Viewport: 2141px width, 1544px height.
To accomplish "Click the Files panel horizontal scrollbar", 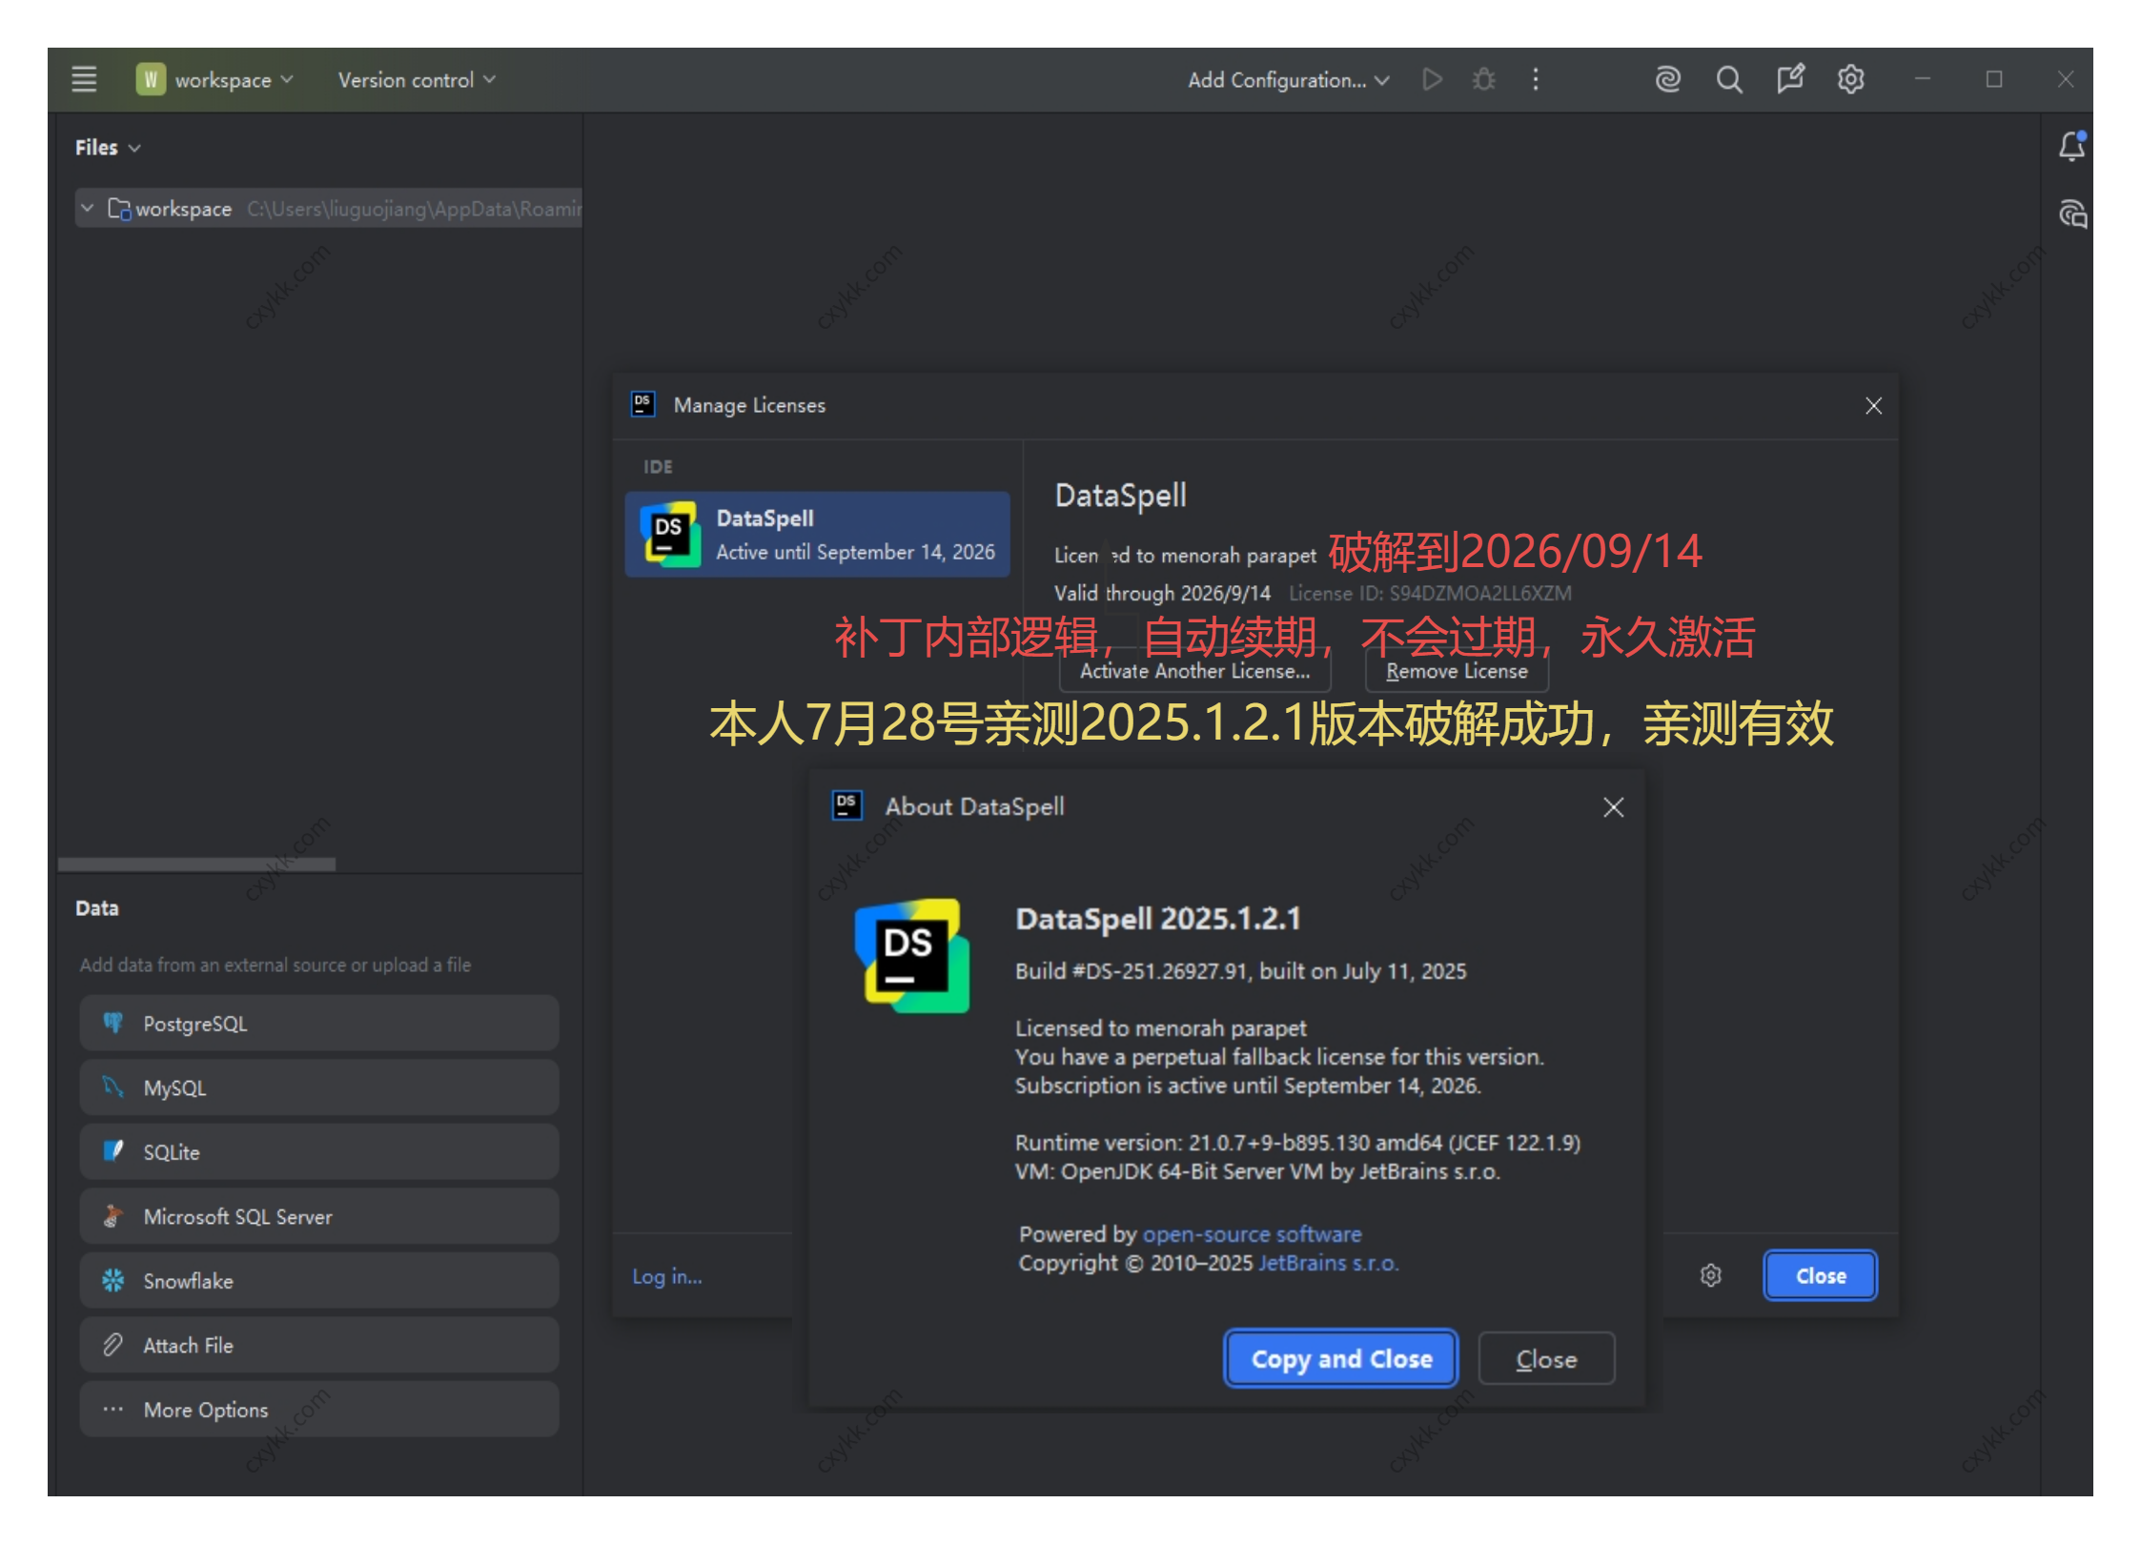I will tap(196, 863).
